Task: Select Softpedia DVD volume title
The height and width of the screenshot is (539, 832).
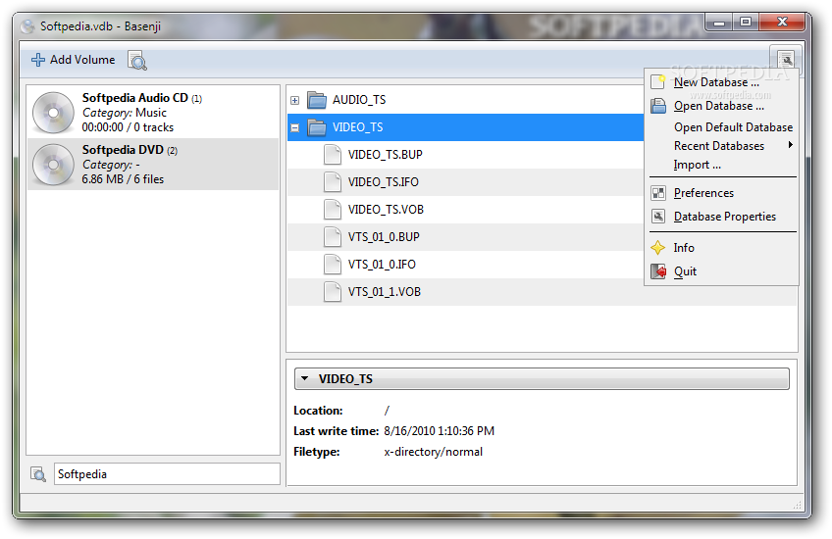Action: (123, 150)
